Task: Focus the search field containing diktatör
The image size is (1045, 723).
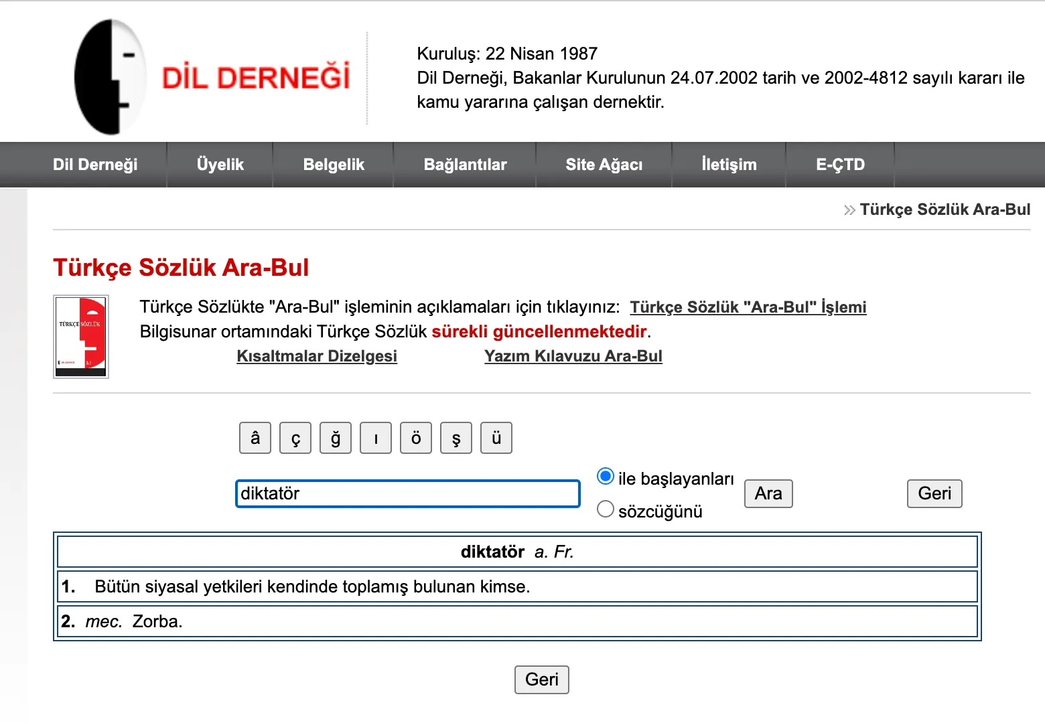Action: point(408,493)
